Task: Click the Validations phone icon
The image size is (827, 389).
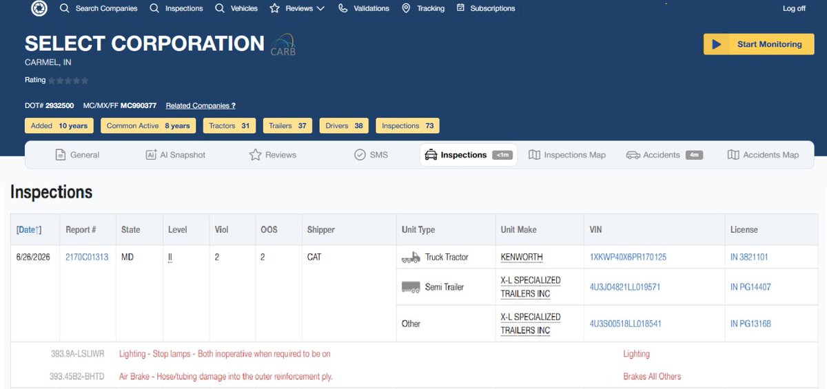Action: (343, 8)
